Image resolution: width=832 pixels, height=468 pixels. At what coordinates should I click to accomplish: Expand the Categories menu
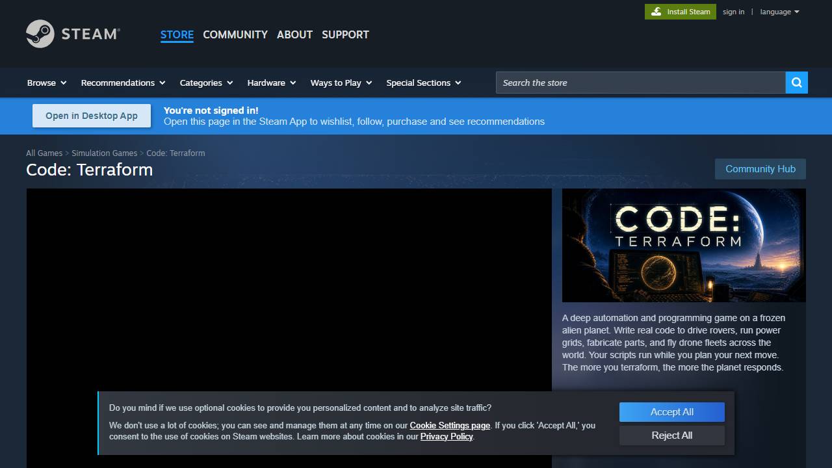tap(207, 83)
